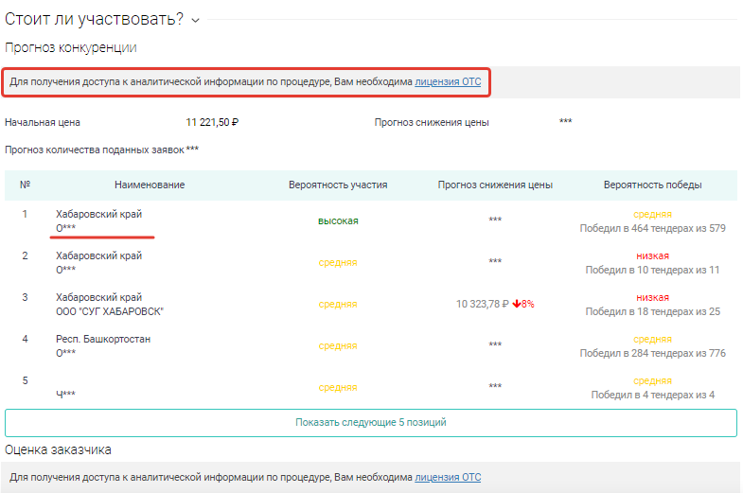Click the "Вероятность победы" column header
The image size is (743, 493).
coord(652,185)
